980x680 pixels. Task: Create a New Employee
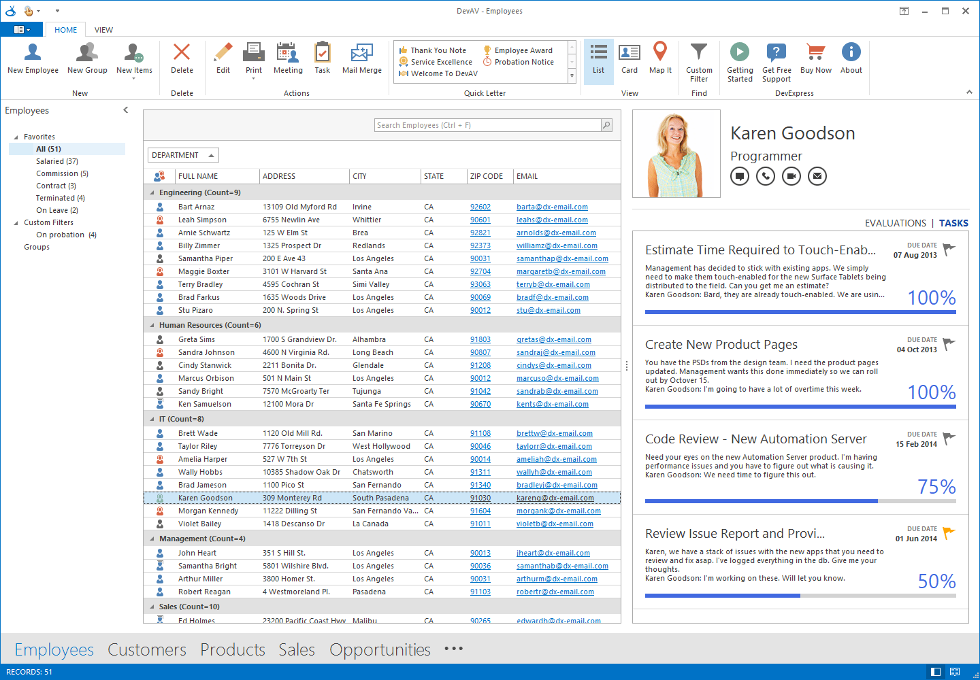click(x=32, y=61)
